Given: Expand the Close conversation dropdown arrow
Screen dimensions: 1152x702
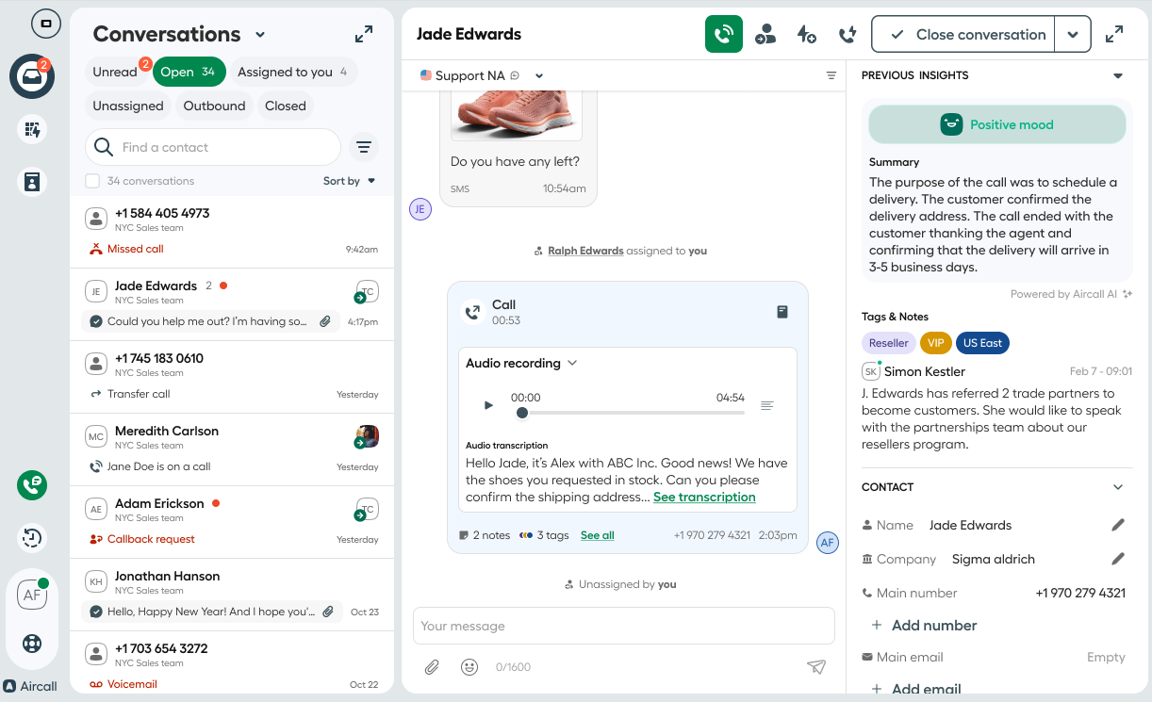Looking at the screenshot, I should click(x=1073, y=35).
